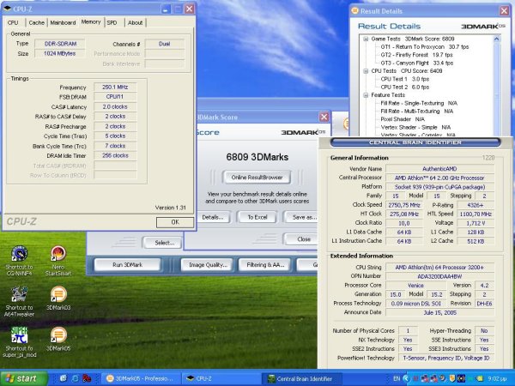Select CPU Test 1 row
Screen dimensions: 515x386
(x=404, y=79)
